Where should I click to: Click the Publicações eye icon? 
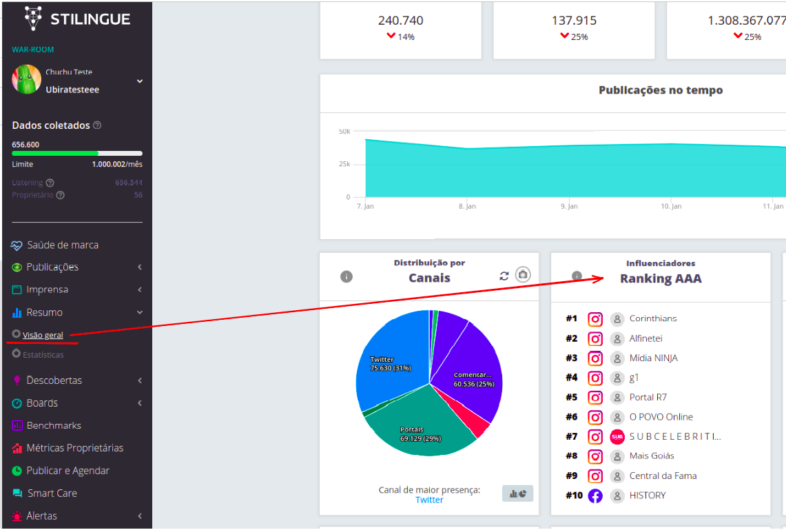click(17, 268)
